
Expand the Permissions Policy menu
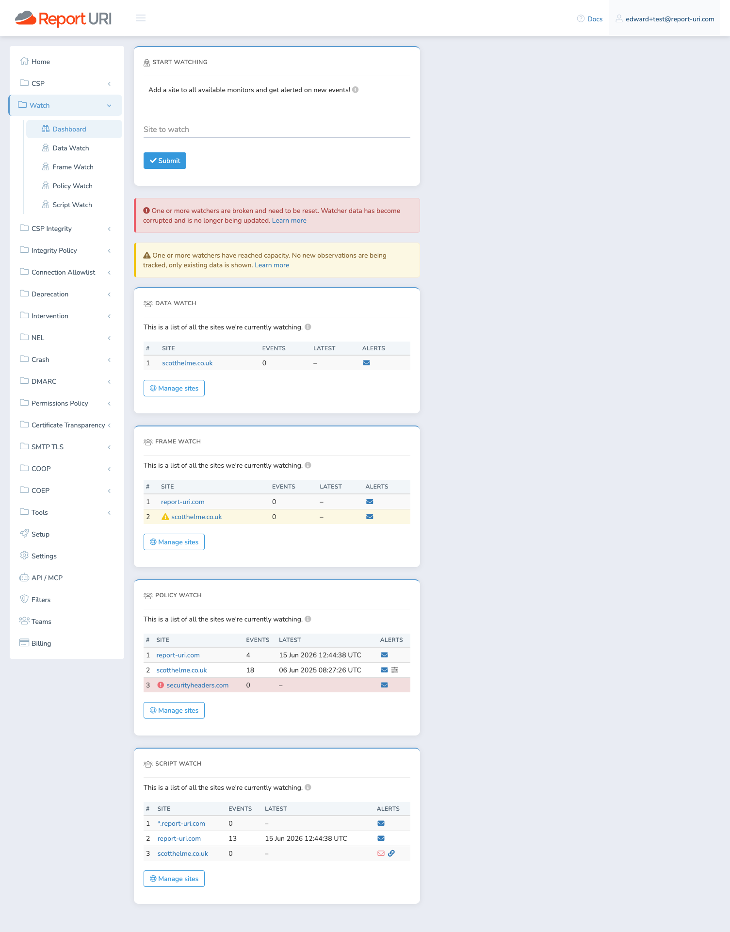pos(67,403)
